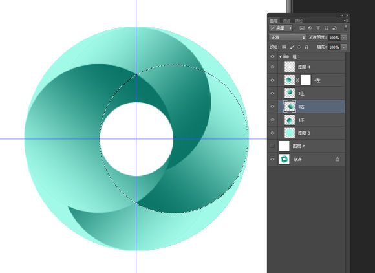Switch to the 图层 tab
Viewport: 375px width, 273px height.
(274, 21)
